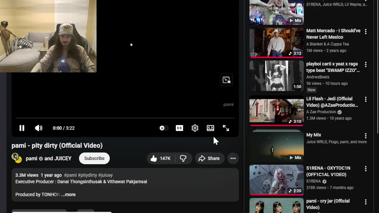
Task: Open options menu for Lil Flash - Jedi
Action: [x=366, y=99]
